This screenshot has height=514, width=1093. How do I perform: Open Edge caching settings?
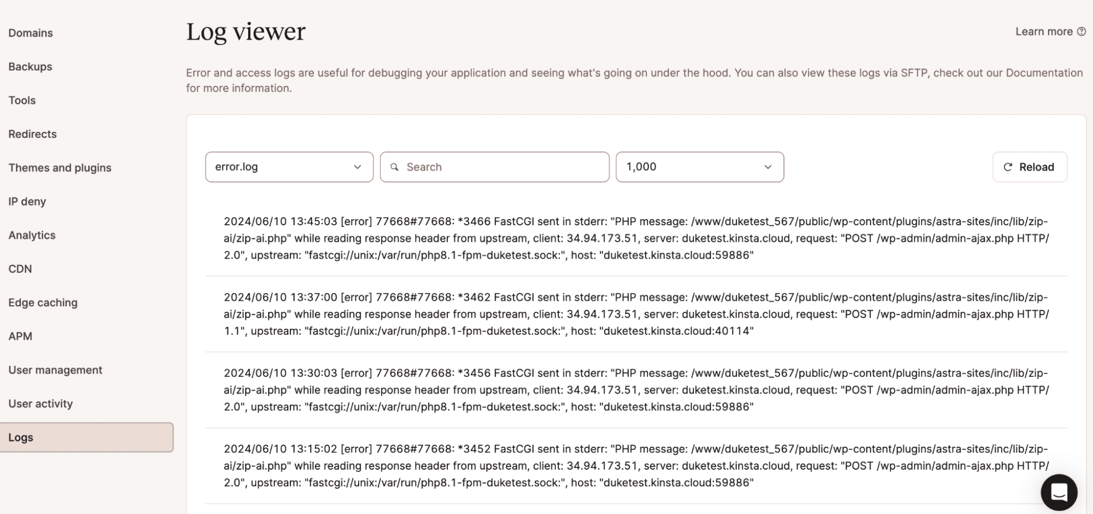[43, 303]
